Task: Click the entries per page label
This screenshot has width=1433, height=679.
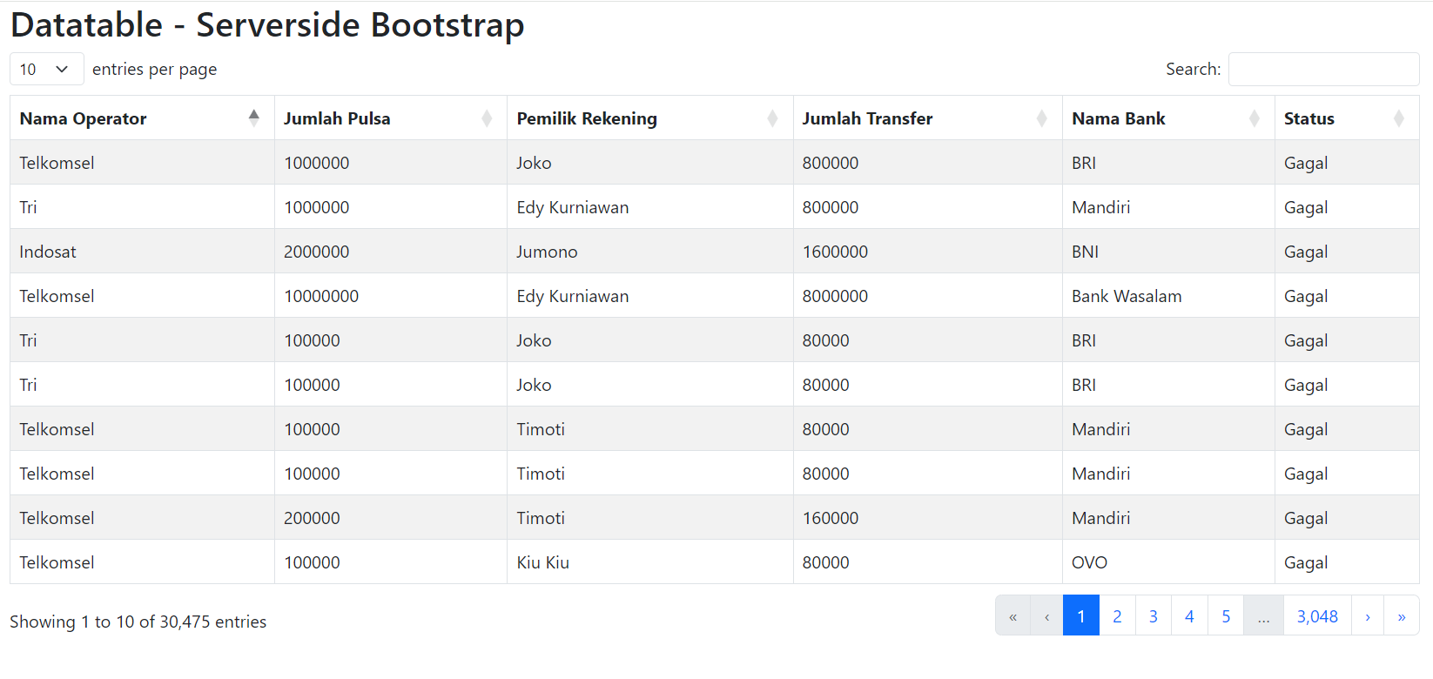Action: click(x=154, y=69)
